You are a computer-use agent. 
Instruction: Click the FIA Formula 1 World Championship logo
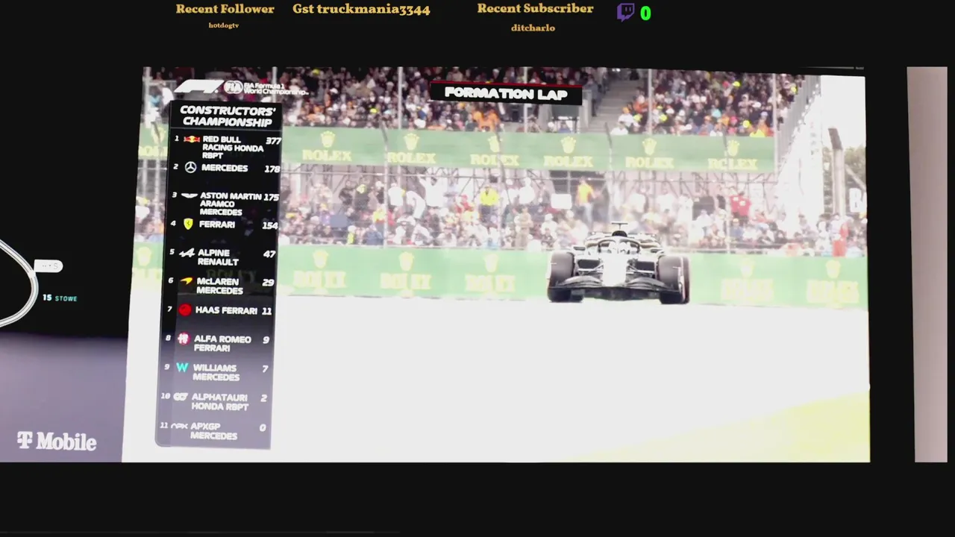pyautogui.click(x=266, y=88)
